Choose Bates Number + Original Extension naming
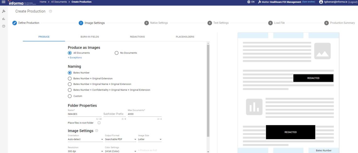Viewport: 358px width, 153px height. pos(70,78)
